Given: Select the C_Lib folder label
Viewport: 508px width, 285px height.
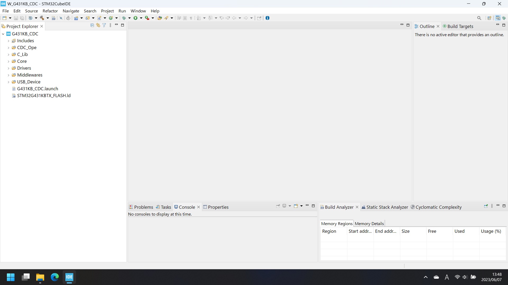Looking at the screenshot, I should (x=22, y=54).
